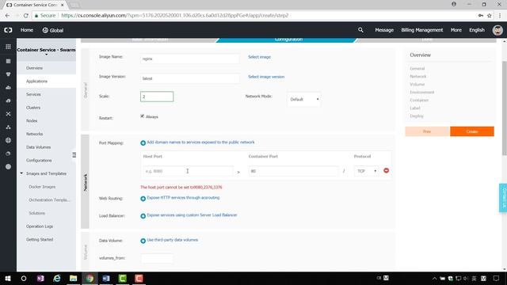Select Applications in the sidebar

(x=37, y=81)
